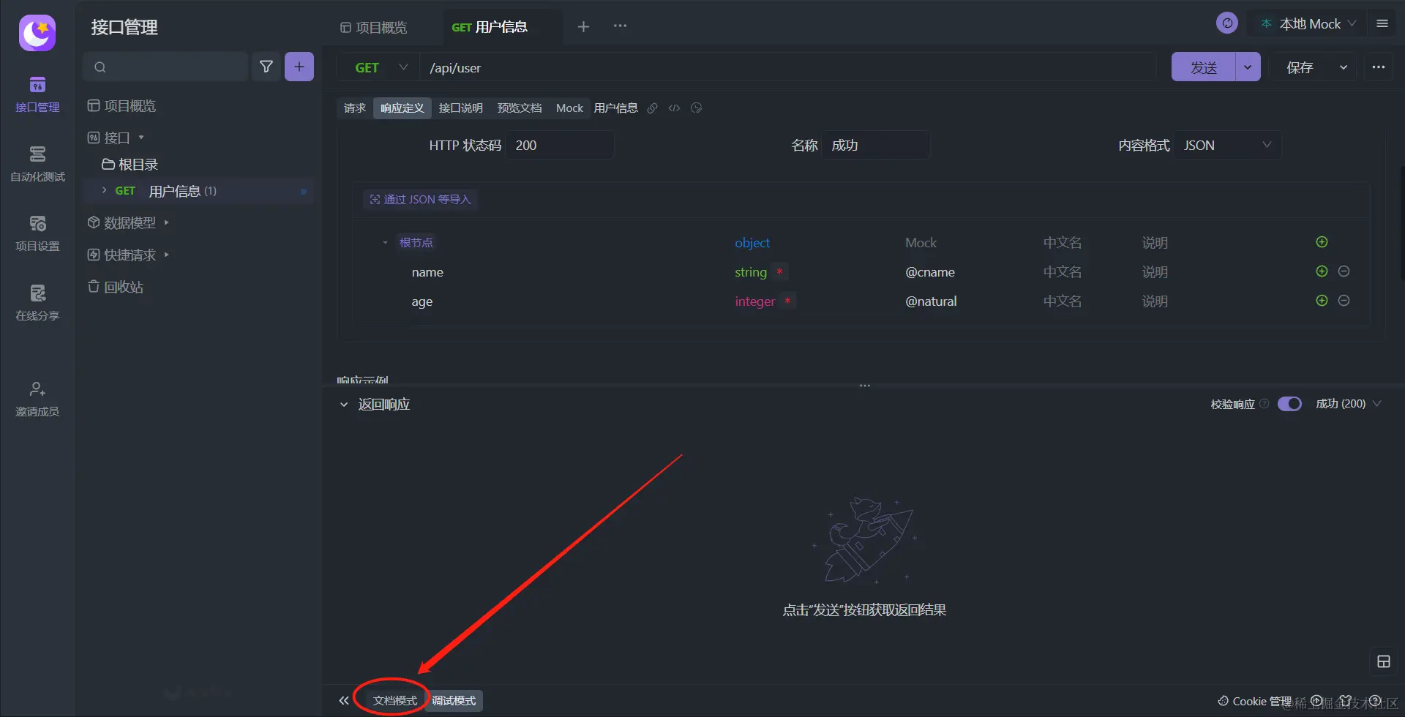Viewport: 1405px width, 717px height.
Task: Click the sidebar search input
Action: point(165,67)
